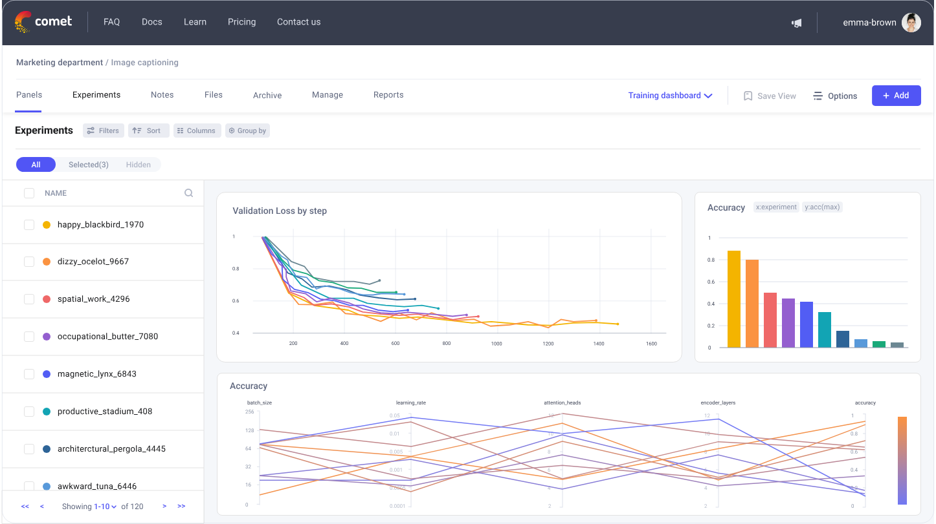Open emma-brown profile avatar
Viewport: 936px width, 524px height.
[x=911, y=23]
